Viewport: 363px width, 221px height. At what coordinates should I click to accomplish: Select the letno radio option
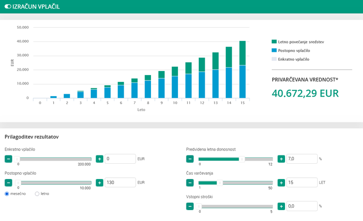click(37, 194)
